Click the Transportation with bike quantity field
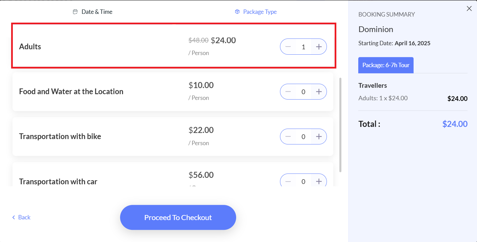This screenshot has height=242, width=477. (303, 136)
